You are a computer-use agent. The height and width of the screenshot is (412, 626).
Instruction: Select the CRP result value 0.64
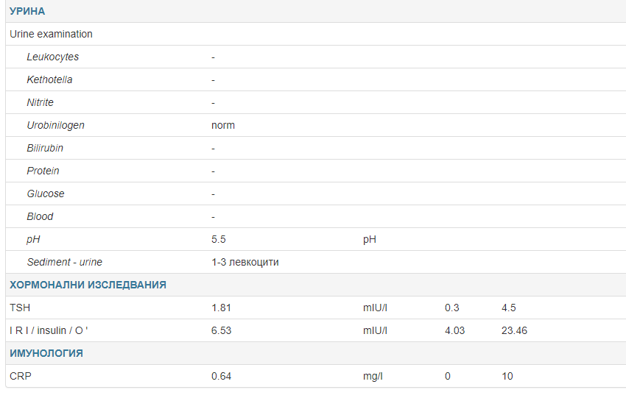pos(221,376)
